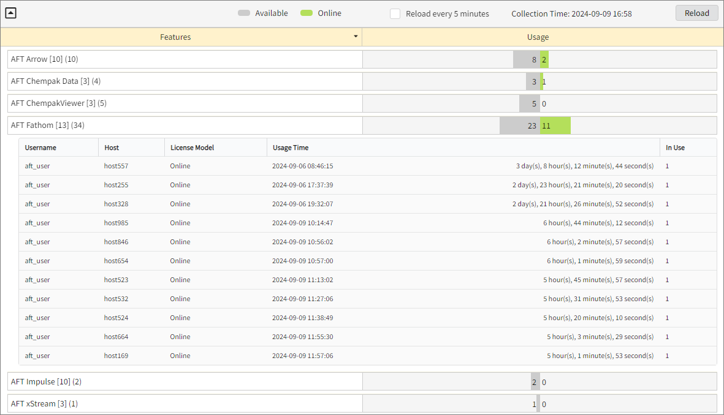724x415 pixels.
Task: Click the Available legend indicator
Action: 245,12
